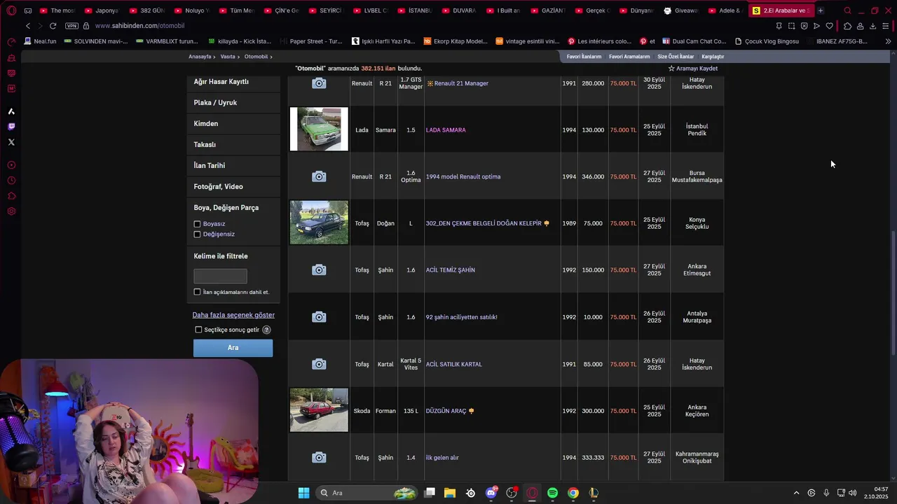Open the Karşılaştır tab

tap(713, 57)
